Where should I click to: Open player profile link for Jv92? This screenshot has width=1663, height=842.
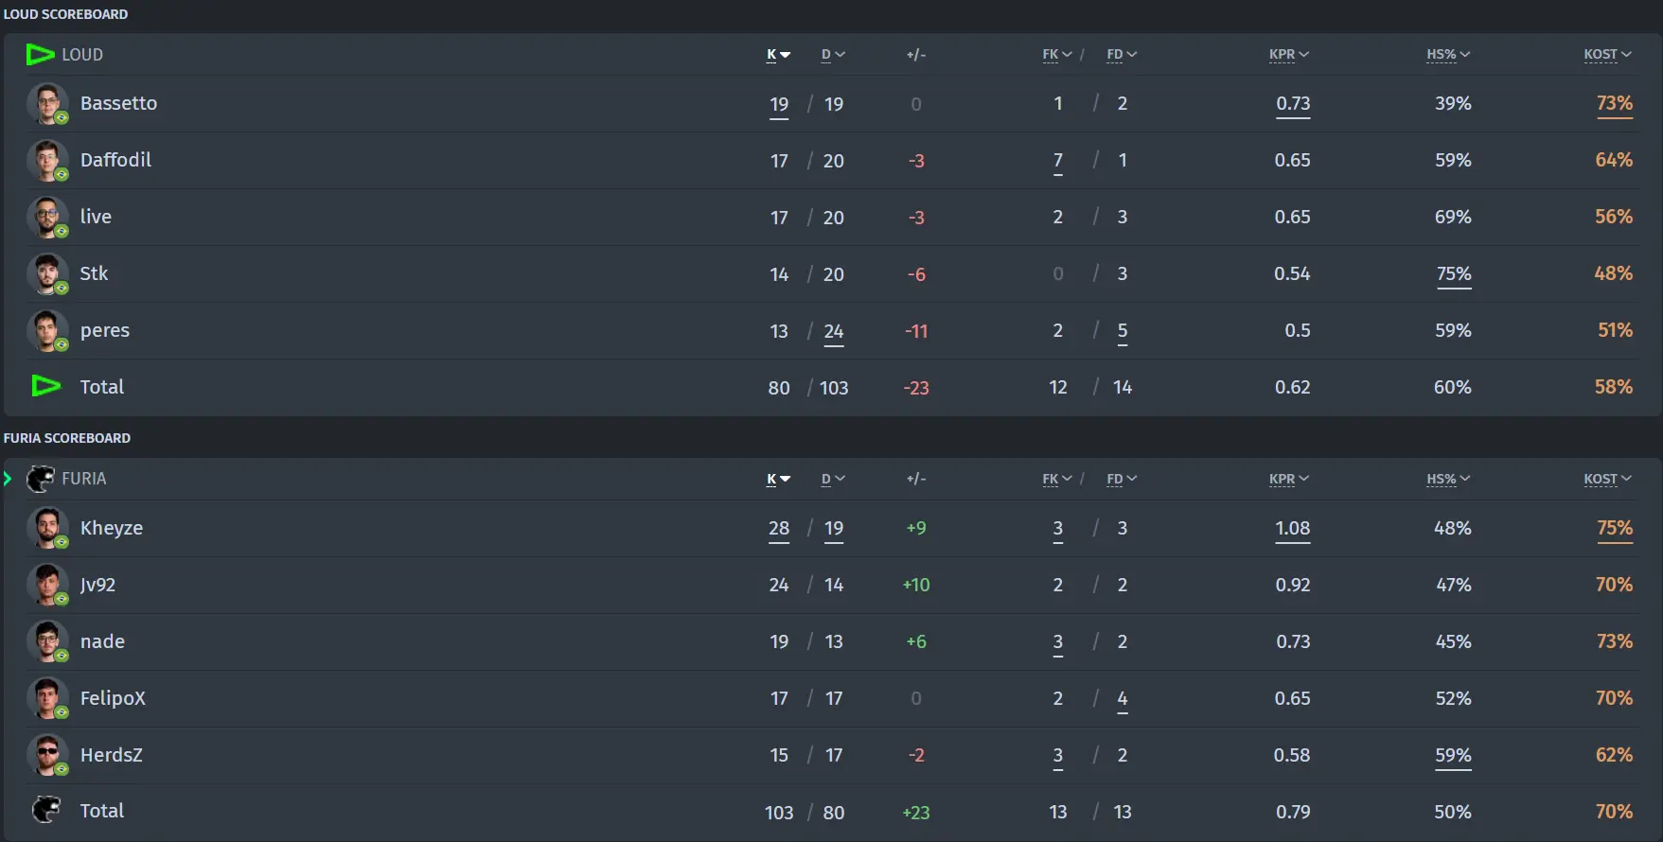click(x=97, y=585)
